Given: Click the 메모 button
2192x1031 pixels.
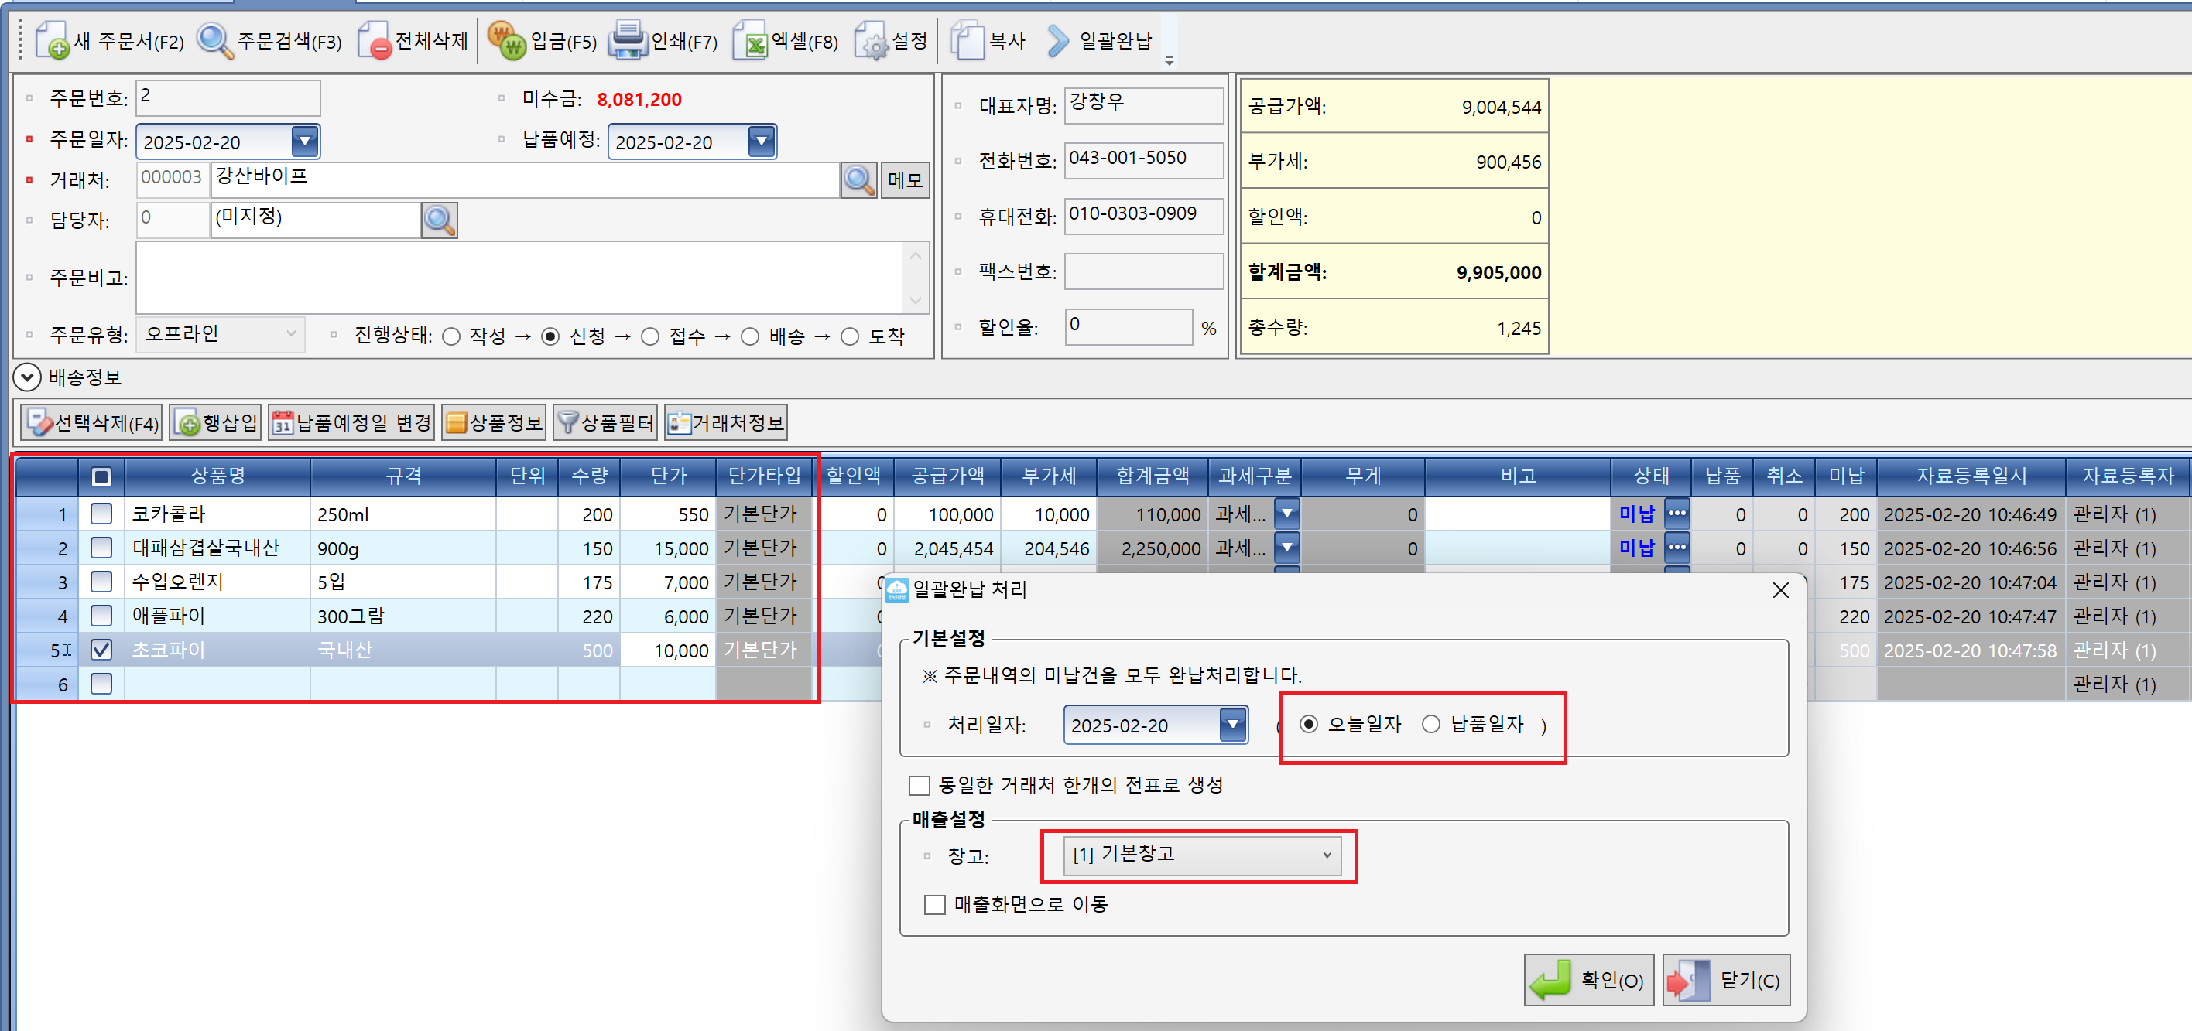Looking at the screenshot, I should click(x=906, y=180).
